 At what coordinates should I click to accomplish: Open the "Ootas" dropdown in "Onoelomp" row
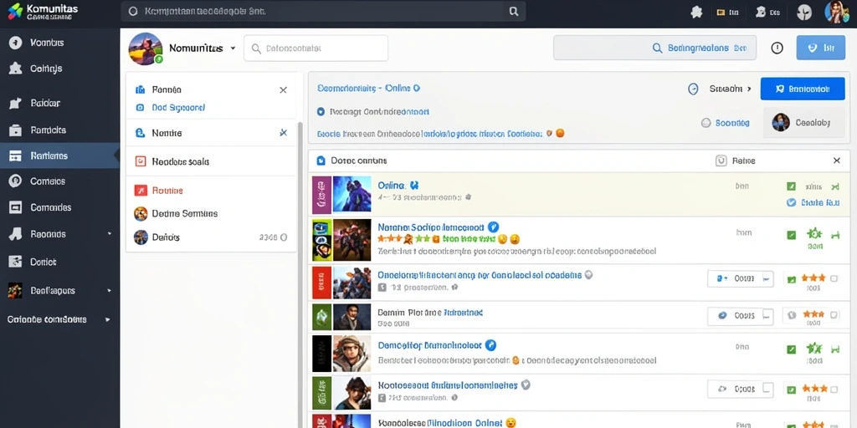(x=741, y=278)
